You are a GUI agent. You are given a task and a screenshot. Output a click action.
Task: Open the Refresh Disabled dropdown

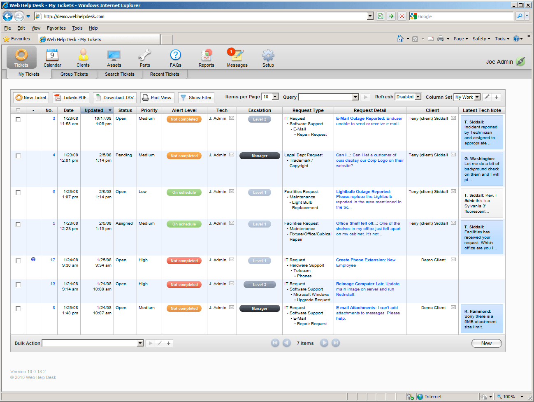418,97
